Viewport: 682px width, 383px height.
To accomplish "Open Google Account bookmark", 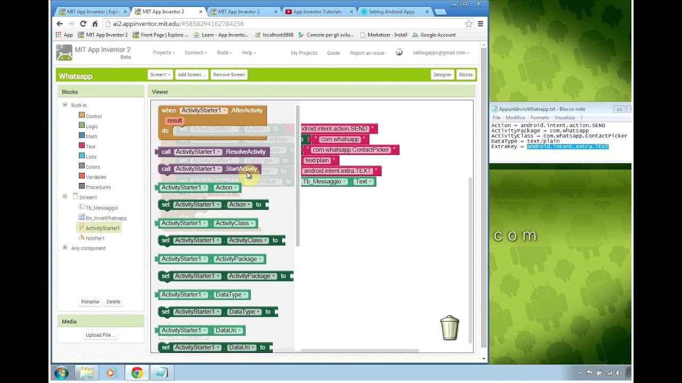I will [x=434, y=35].
